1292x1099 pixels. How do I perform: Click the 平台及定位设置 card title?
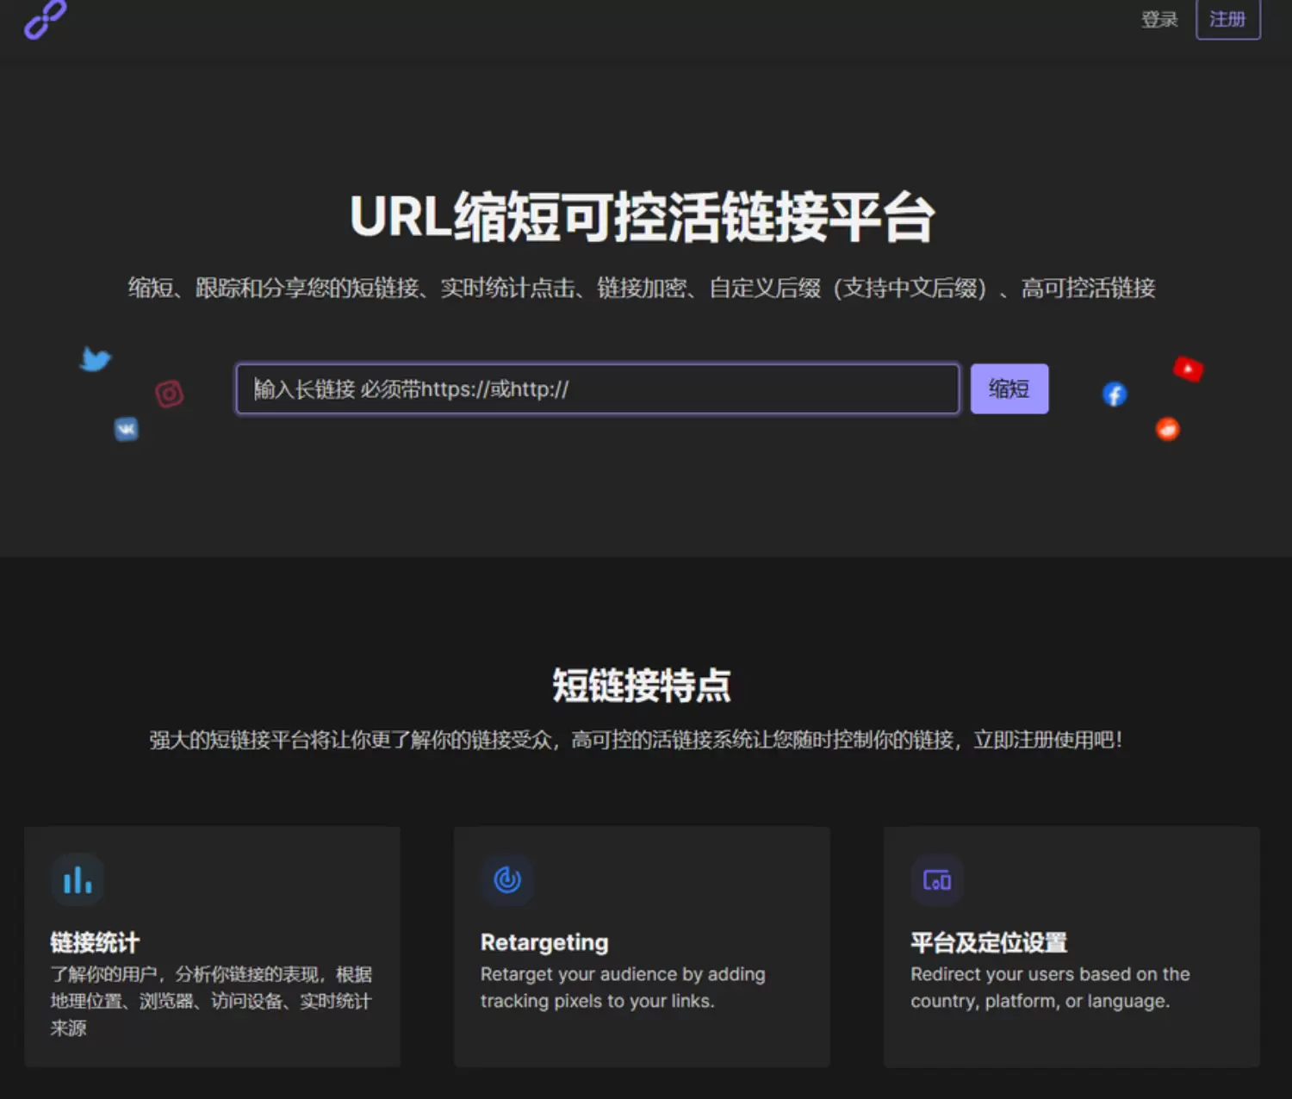point(989,942)
